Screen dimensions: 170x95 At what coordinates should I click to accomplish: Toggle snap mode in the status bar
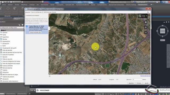click(106, 94)
